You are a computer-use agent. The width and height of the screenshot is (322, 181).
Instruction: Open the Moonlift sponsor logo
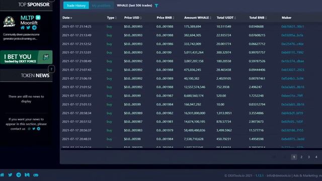pos(9,22)
